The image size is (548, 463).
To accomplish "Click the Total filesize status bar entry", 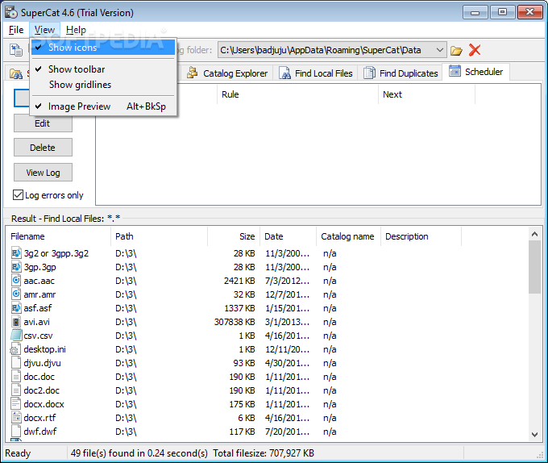I will 264,453.
